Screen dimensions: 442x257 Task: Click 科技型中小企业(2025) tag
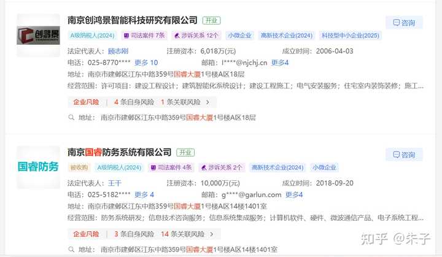(351, 36)
